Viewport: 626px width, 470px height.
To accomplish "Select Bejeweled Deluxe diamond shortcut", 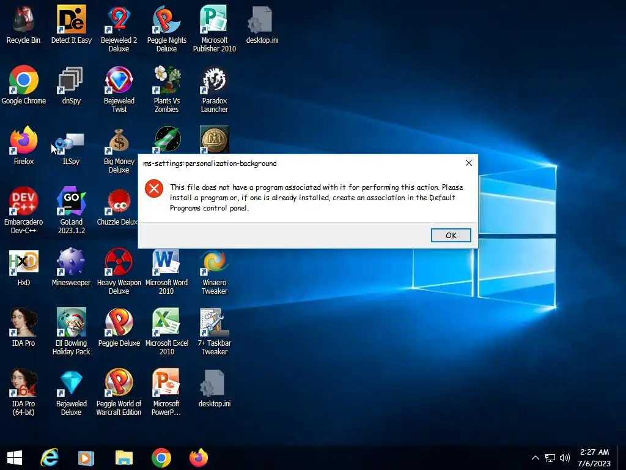I will tap(72, 392).
